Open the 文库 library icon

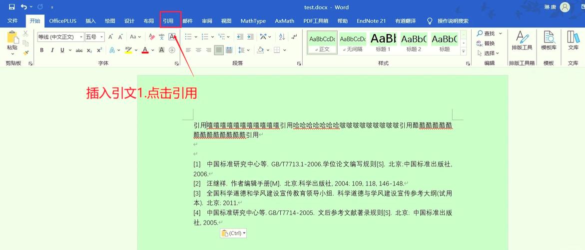573,41
